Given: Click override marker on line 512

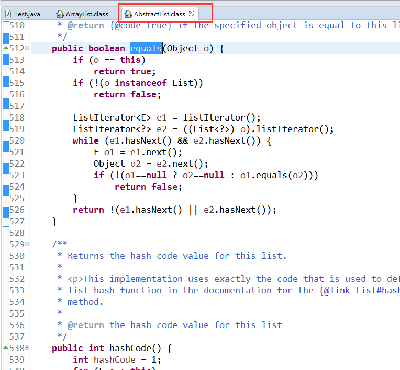Looking at the screenshot, I should coord(6,48).
